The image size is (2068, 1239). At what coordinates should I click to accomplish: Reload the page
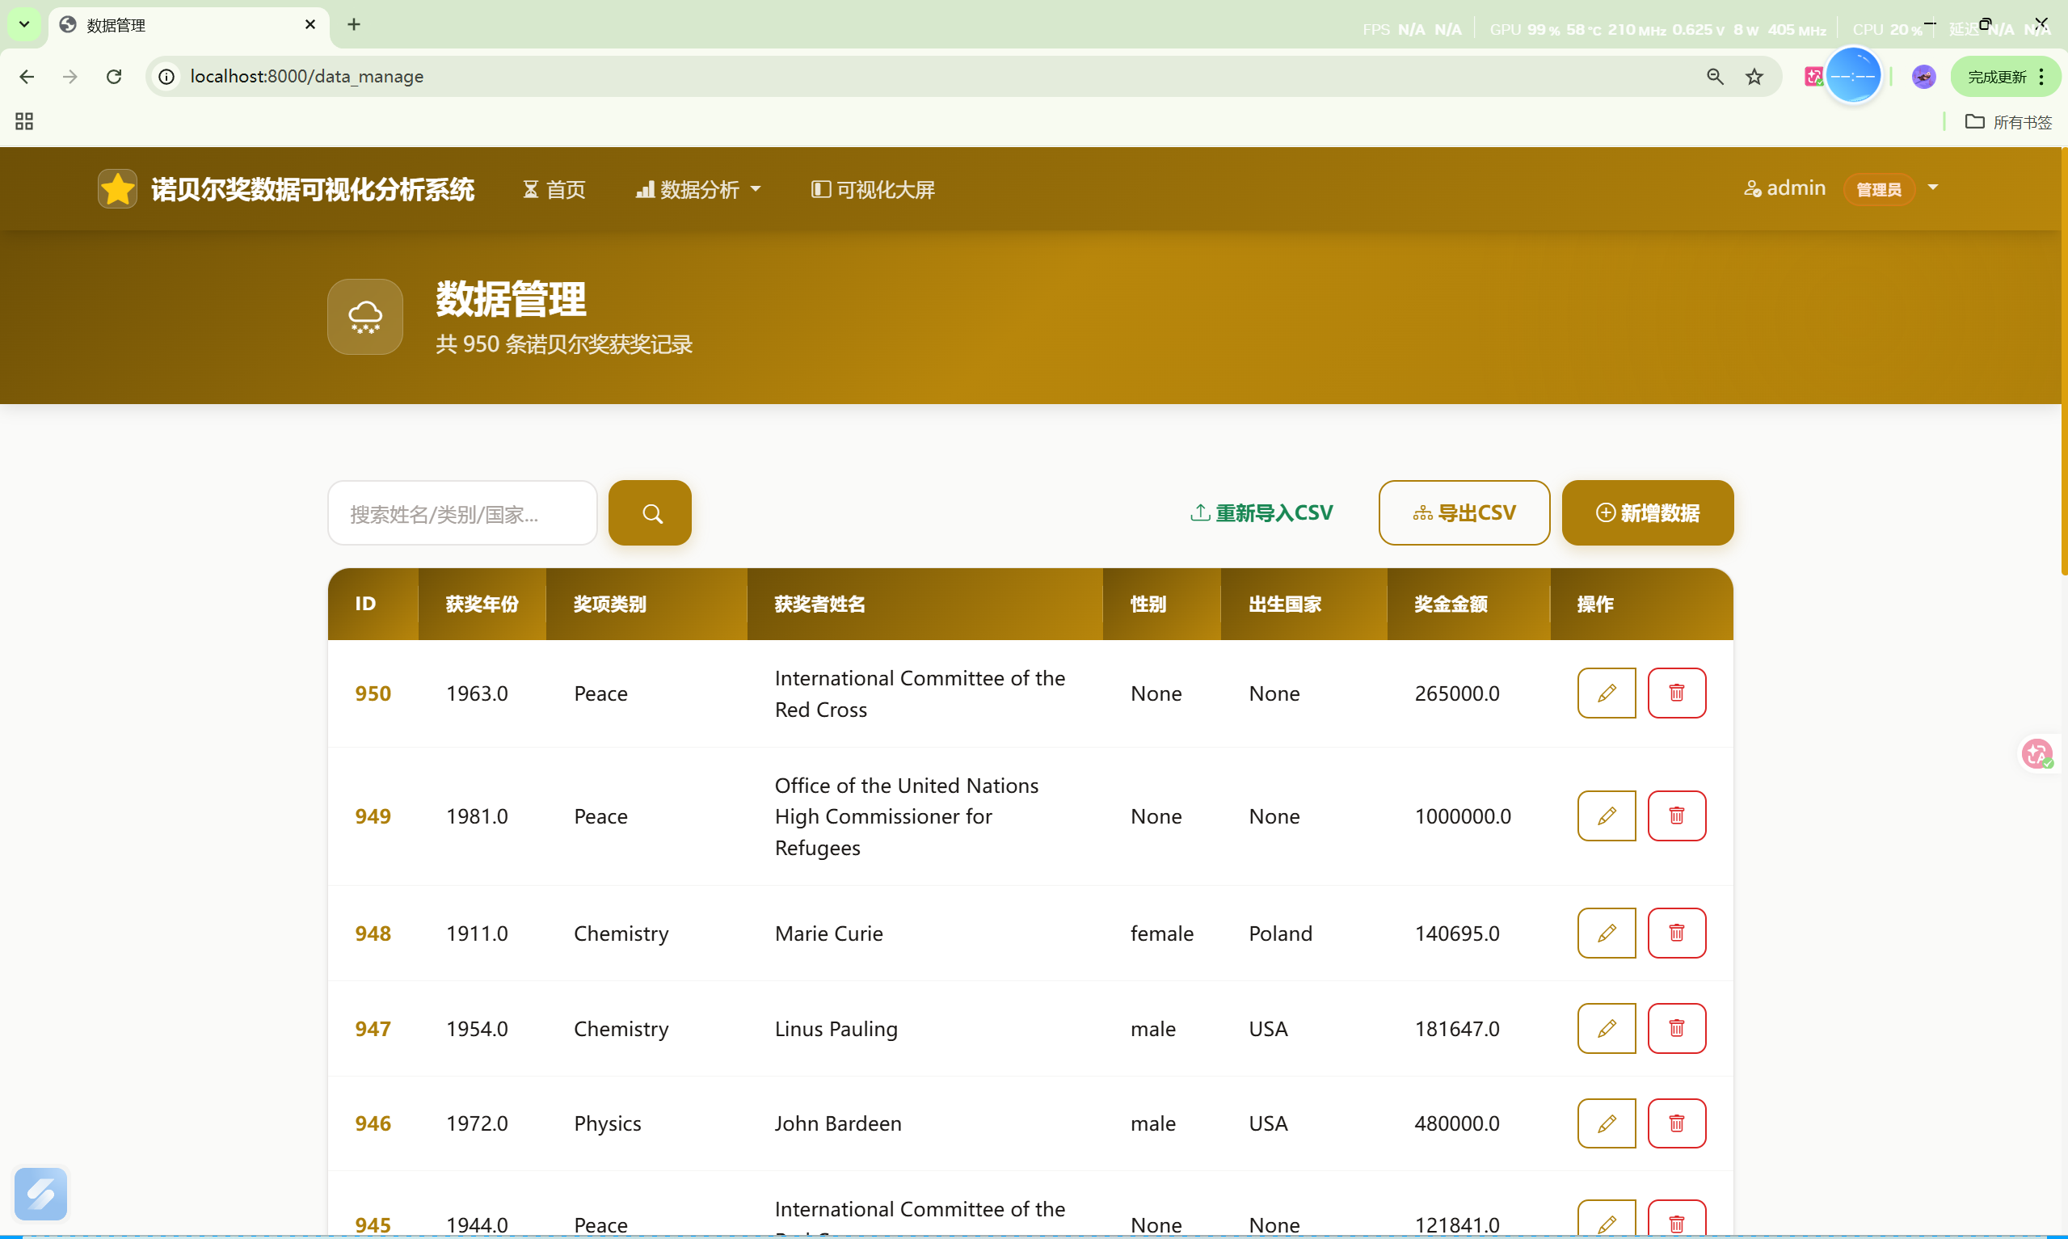(x=114, y=77)
